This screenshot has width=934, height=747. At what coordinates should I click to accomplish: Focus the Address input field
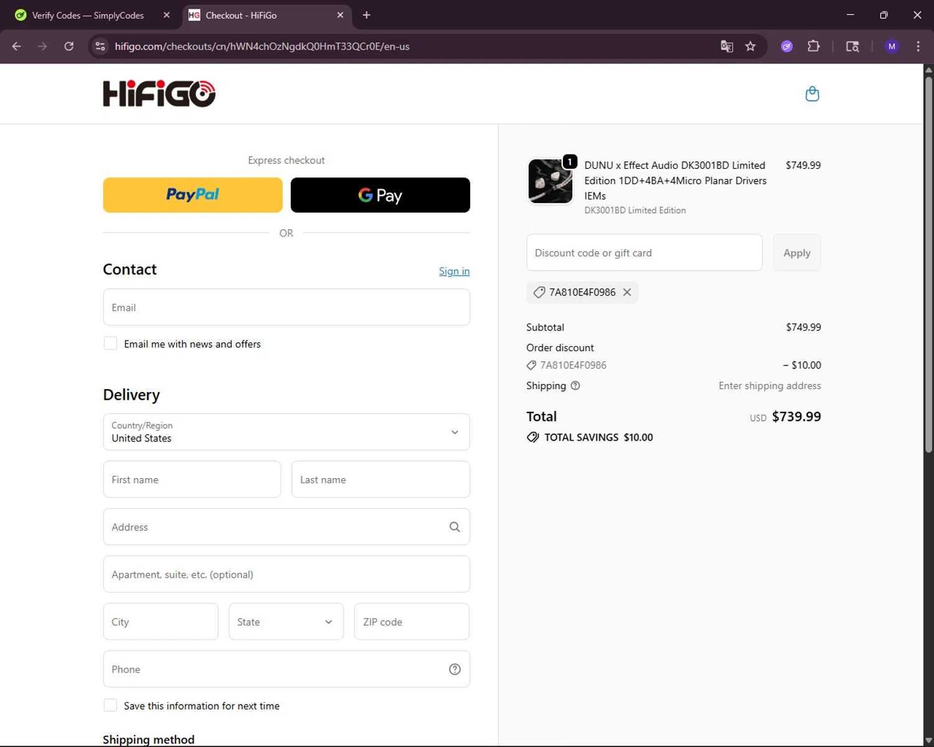coord(286,527)
